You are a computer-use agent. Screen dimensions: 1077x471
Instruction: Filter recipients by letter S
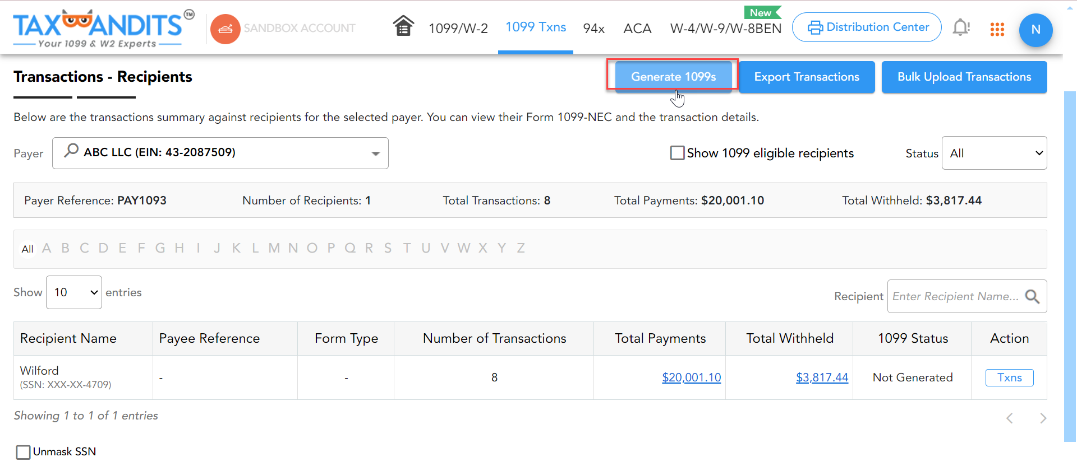[x=388, y=248]
